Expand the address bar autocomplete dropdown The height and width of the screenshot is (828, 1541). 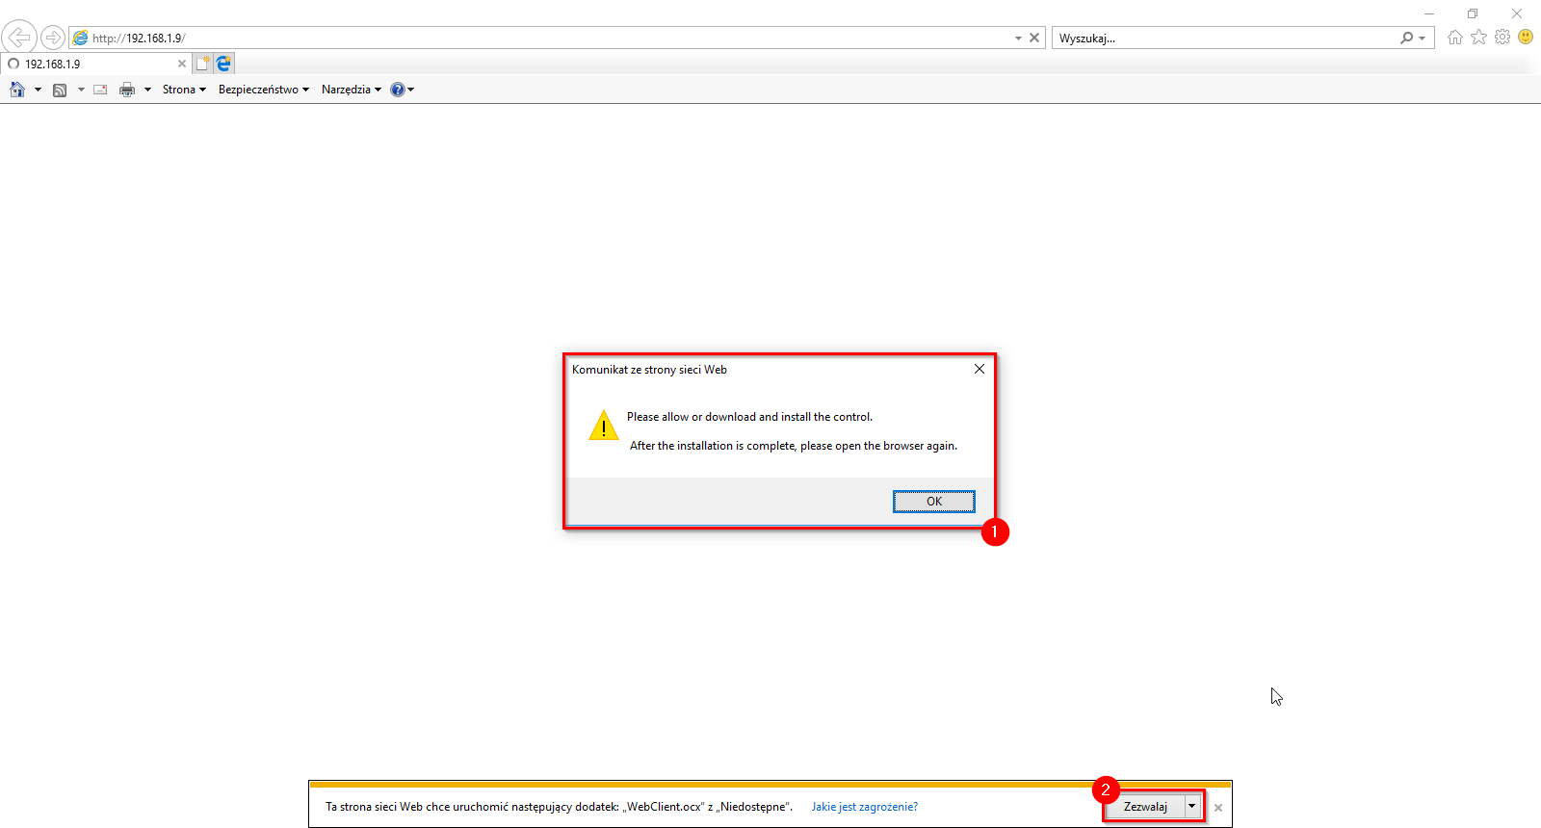[x=1018, y=39]
